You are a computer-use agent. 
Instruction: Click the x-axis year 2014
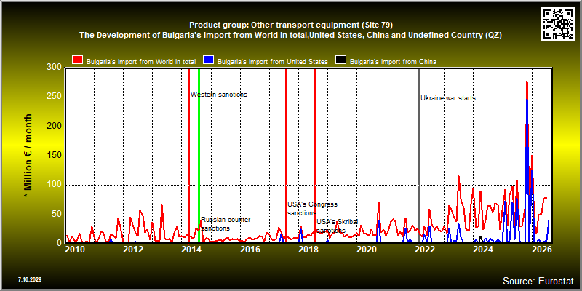(191, 250)
